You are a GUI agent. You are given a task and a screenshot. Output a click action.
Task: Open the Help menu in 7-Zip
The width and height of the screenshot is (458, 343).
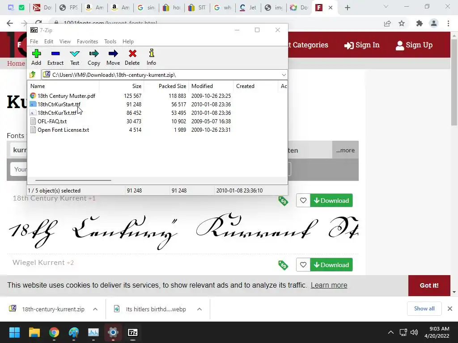click(128, 42)
